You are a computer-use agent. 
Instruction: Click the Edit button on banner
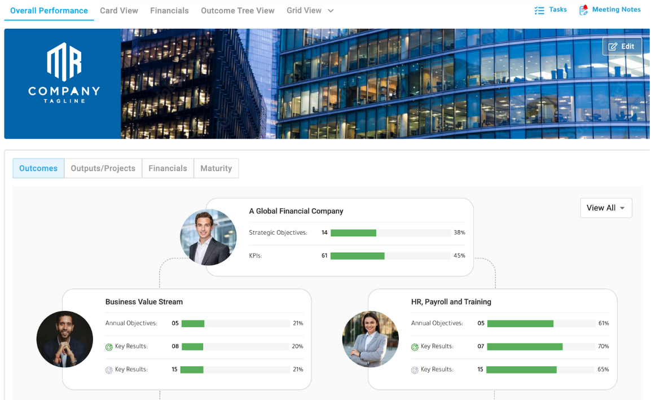pyautogui.click(x=622, y=46)
